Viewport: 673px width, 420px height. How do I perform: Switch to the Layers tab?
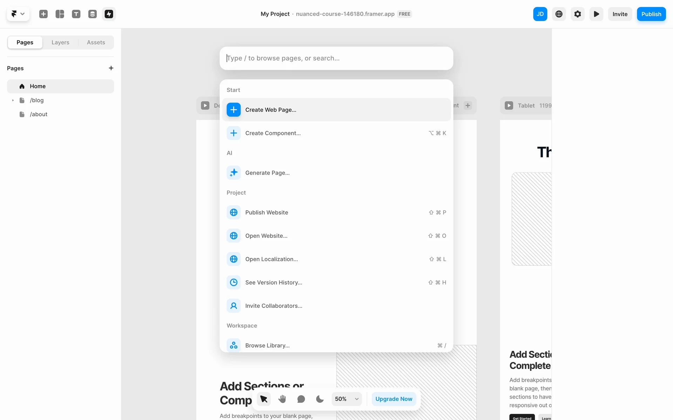pos(60,42)
